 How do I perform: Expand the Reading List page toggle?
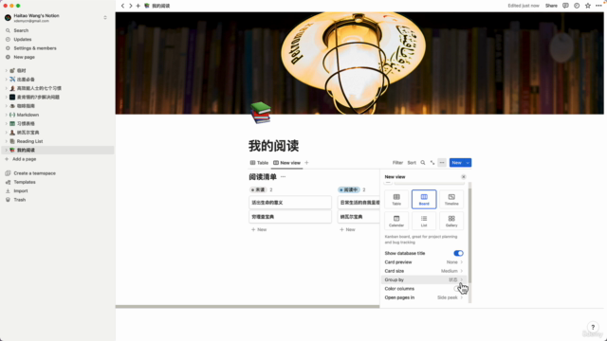(7, 141)
